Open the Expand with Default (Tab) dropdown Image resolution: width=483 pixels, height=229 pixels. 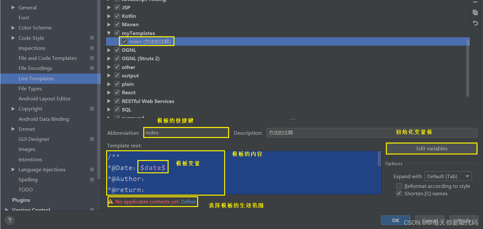(x=448, y=176)
